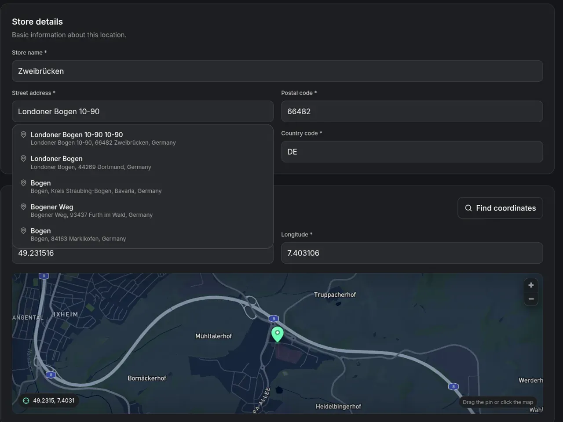This screenshot has width=563, height=422.
Task: Click the route 8 shield near Bornäckerhof
Action: (x=51, y=375)
